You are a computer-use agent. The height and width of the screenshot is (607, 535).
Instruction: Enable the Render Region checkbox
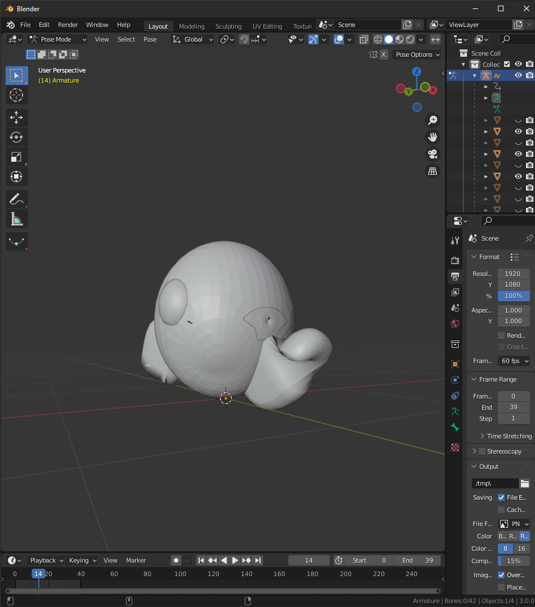(x=501, y=336)
